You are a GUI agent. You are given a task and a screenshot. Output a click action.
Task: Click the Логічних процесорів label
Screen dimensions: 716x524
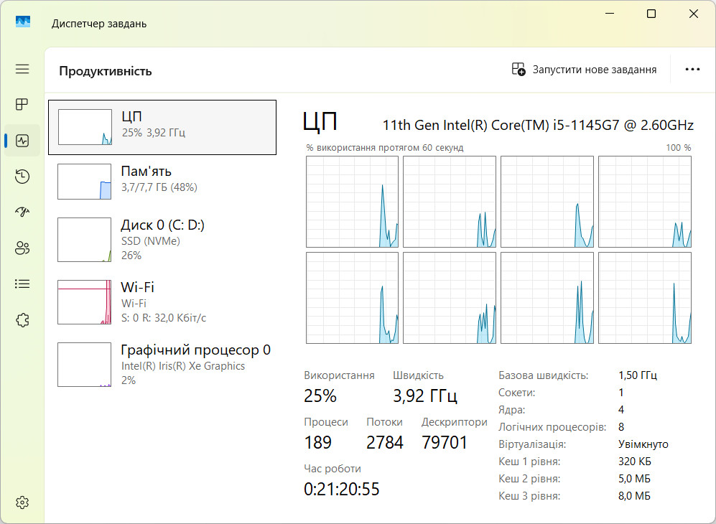552,427
